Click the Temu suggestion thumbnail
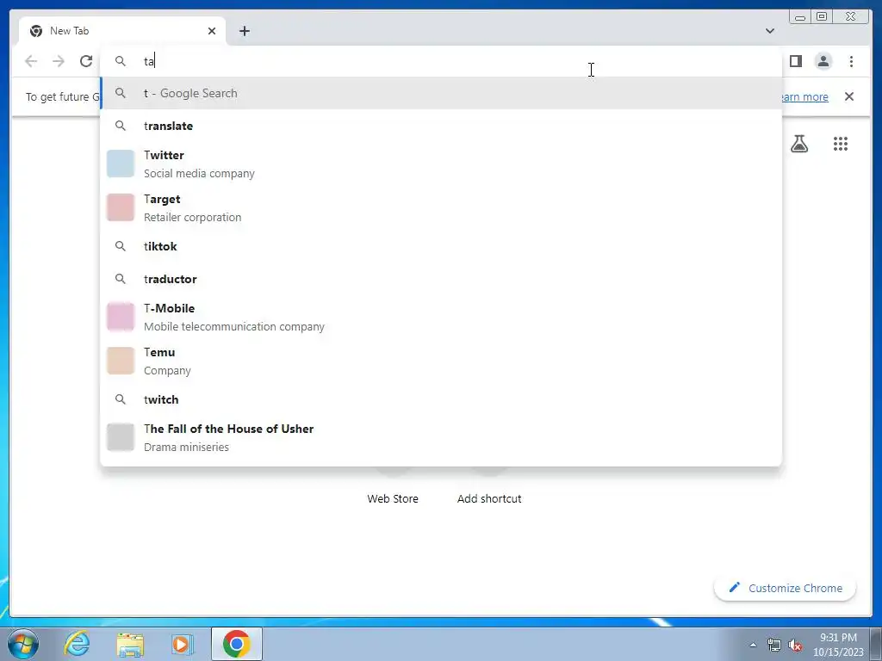 click(x=121, y=361)
